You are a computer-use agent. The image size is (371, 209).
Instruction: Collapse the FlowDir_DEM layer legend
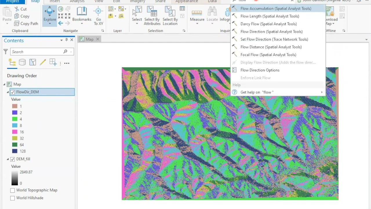pyautogui.click(x=8, y=92)
